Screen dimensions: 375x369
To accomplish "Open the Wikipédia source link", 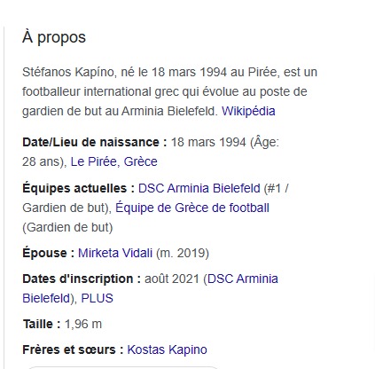I will [248, 111].
